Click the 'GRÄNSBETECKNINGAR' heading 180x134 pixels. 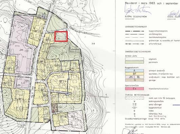[x=136, y=27]
